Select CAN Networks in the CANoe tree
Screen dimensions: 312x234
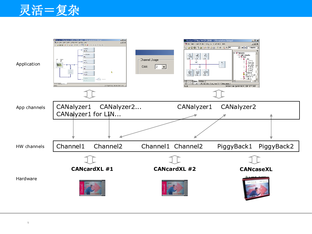click(245, 55)
